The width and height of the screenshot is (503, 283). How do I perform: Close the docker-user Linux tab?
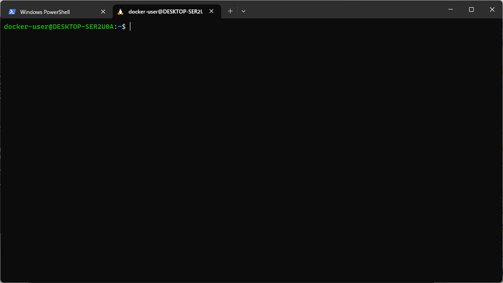tap(211, 11)
